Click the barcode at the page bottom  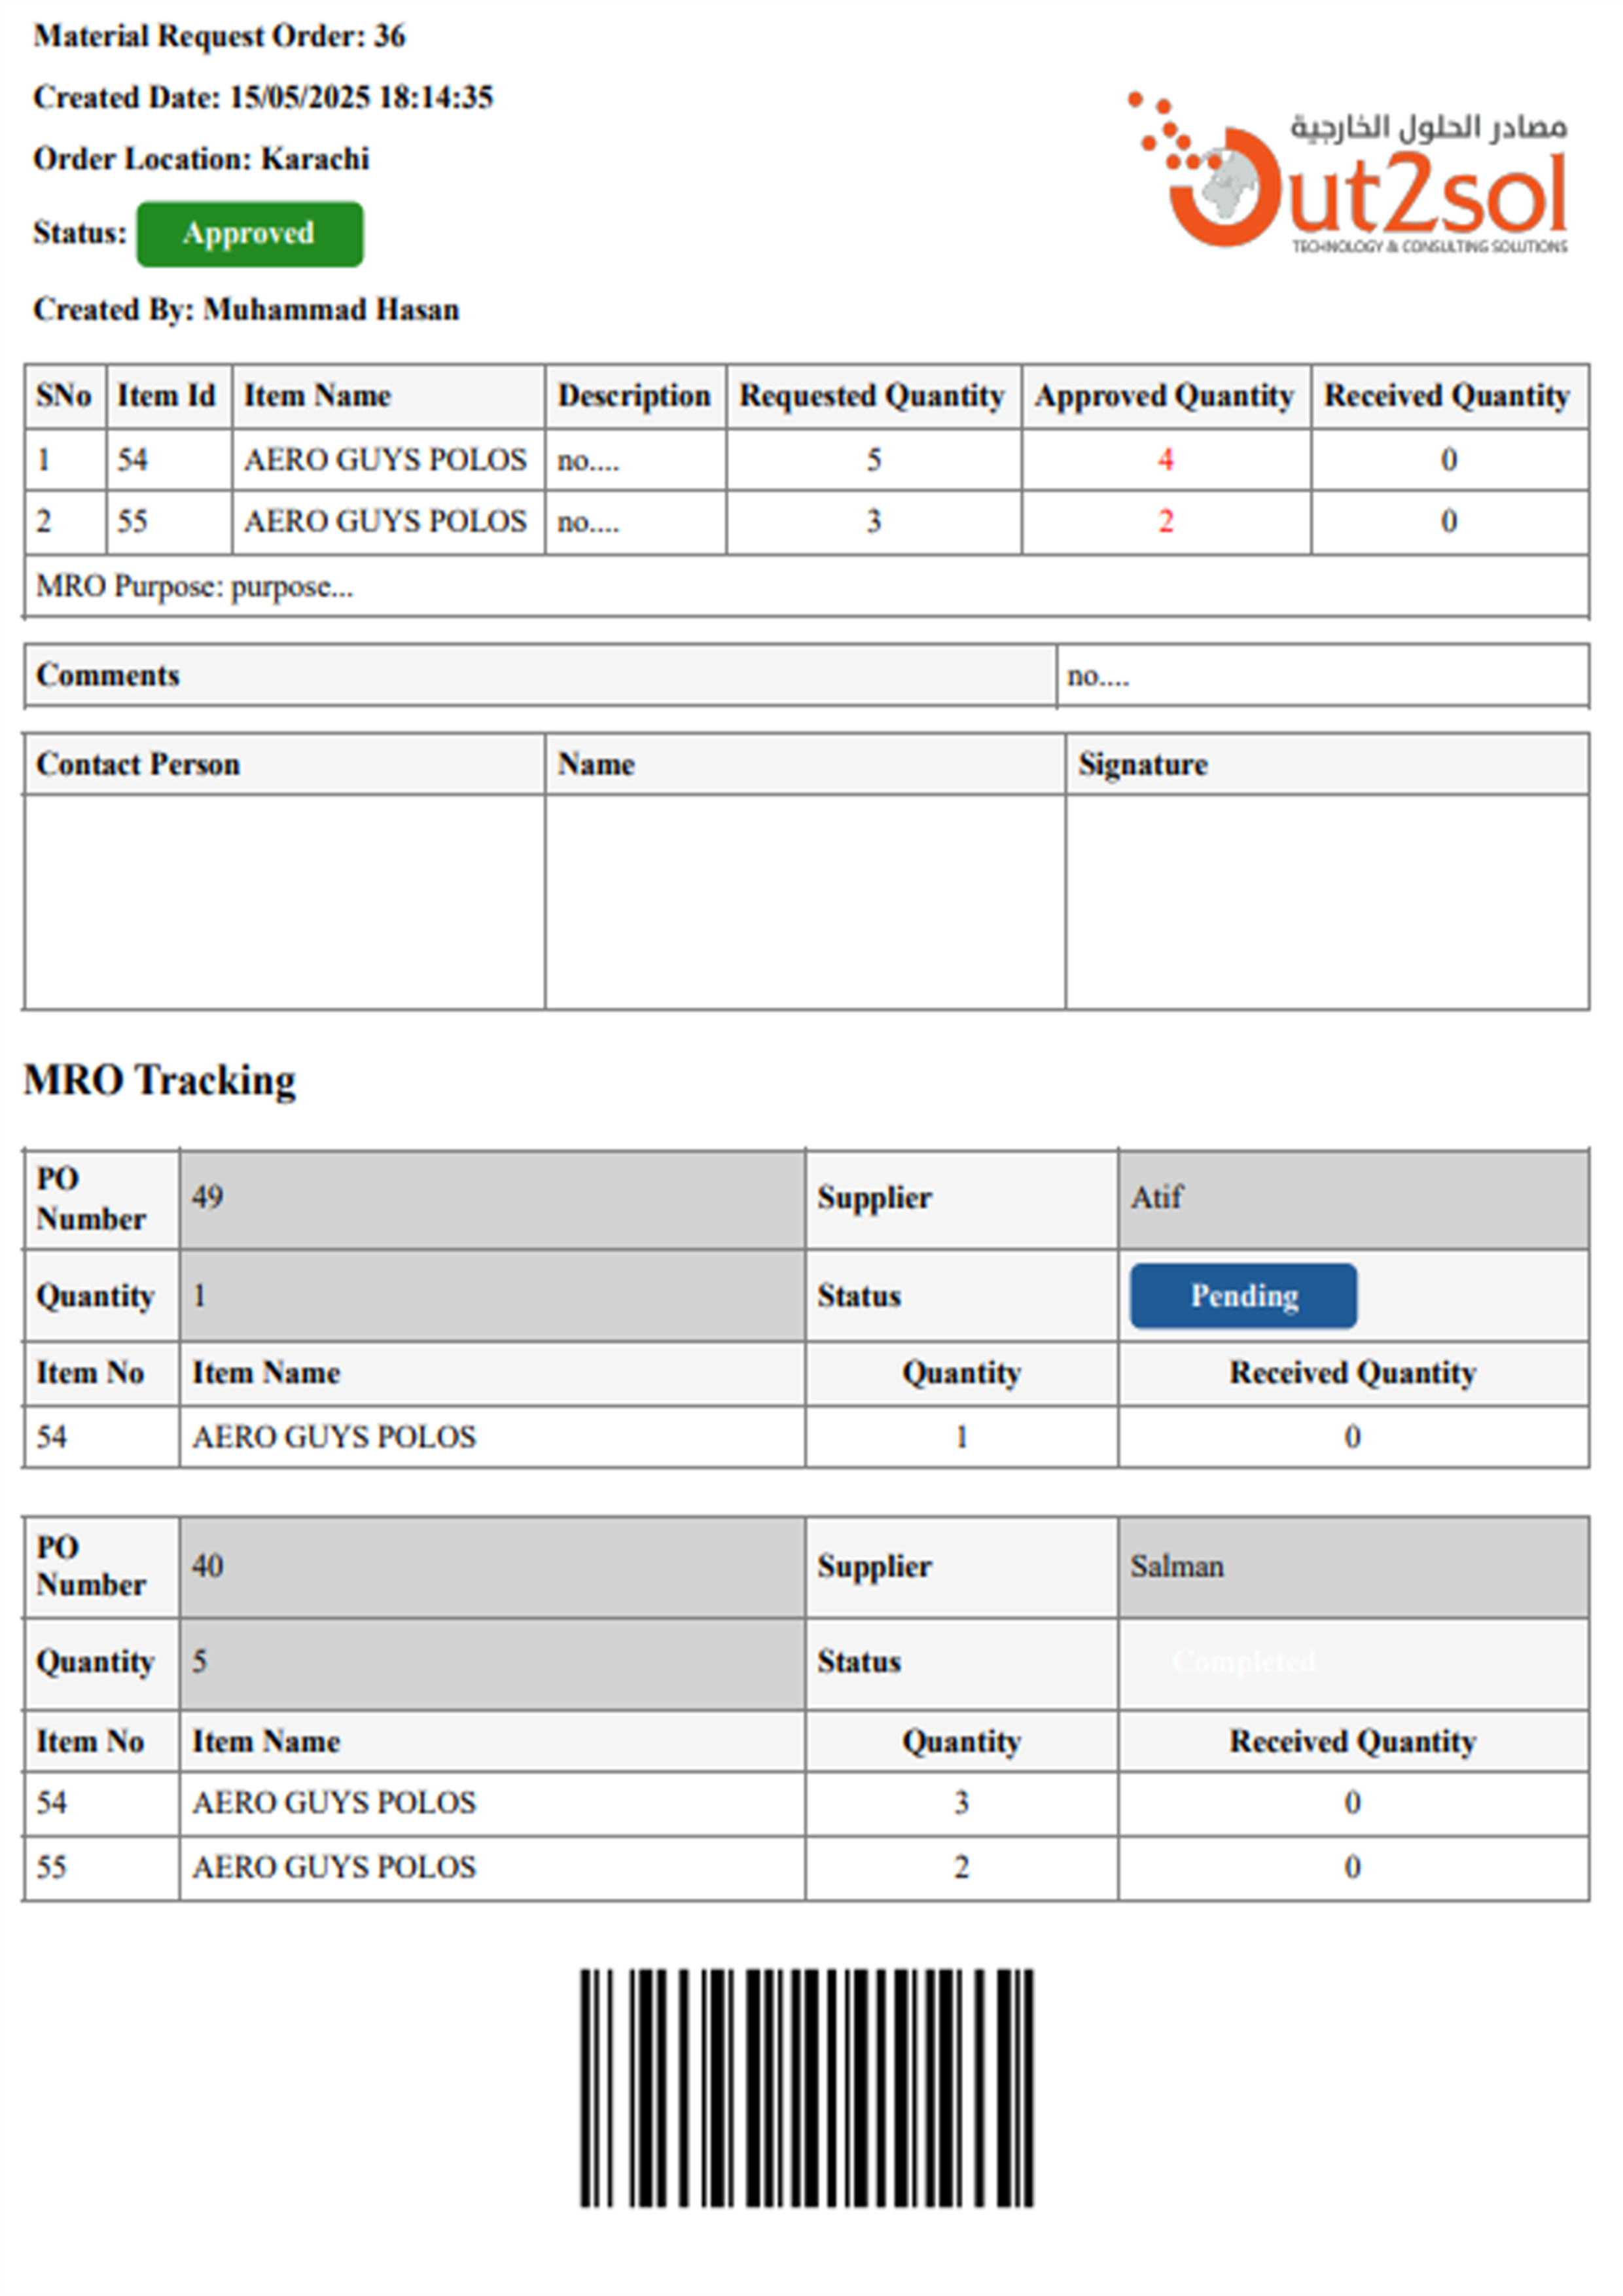[x=807, y=2087]
